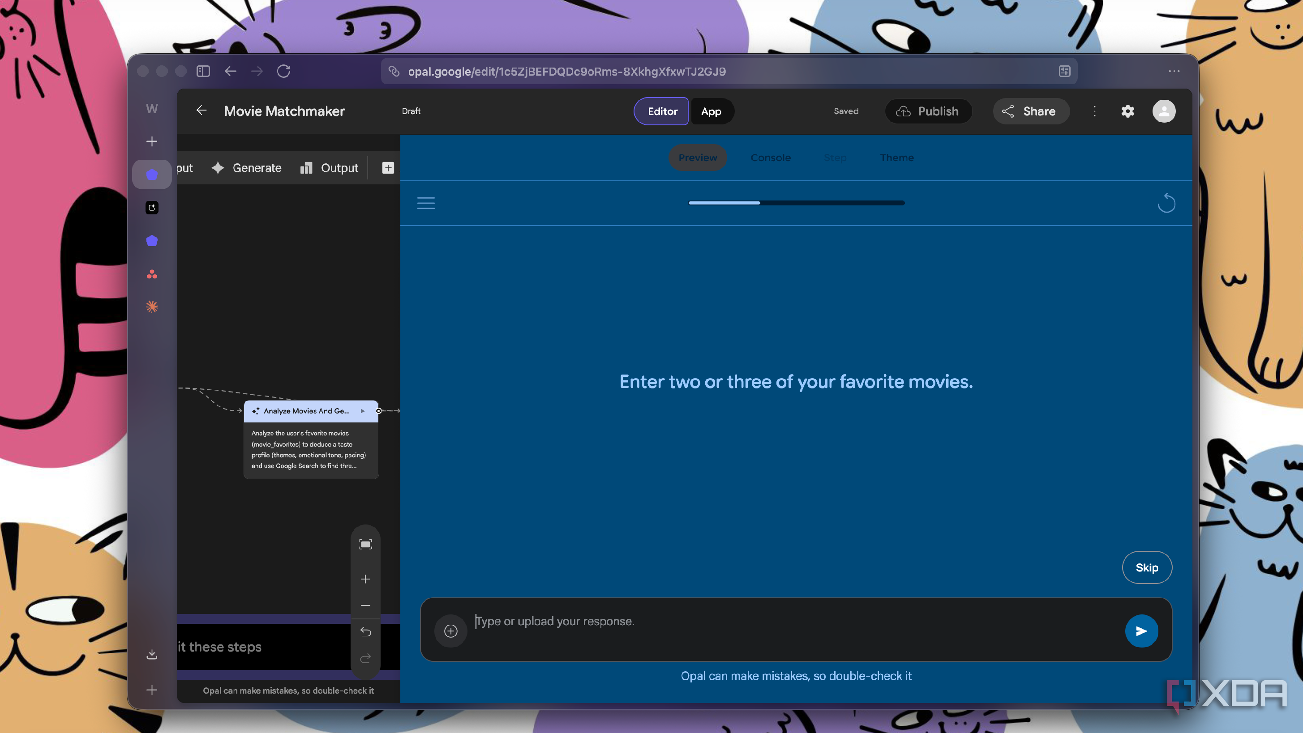Click the preview progress bar
The height and width of the screenshot is (733, 1303).
point(796,203)
